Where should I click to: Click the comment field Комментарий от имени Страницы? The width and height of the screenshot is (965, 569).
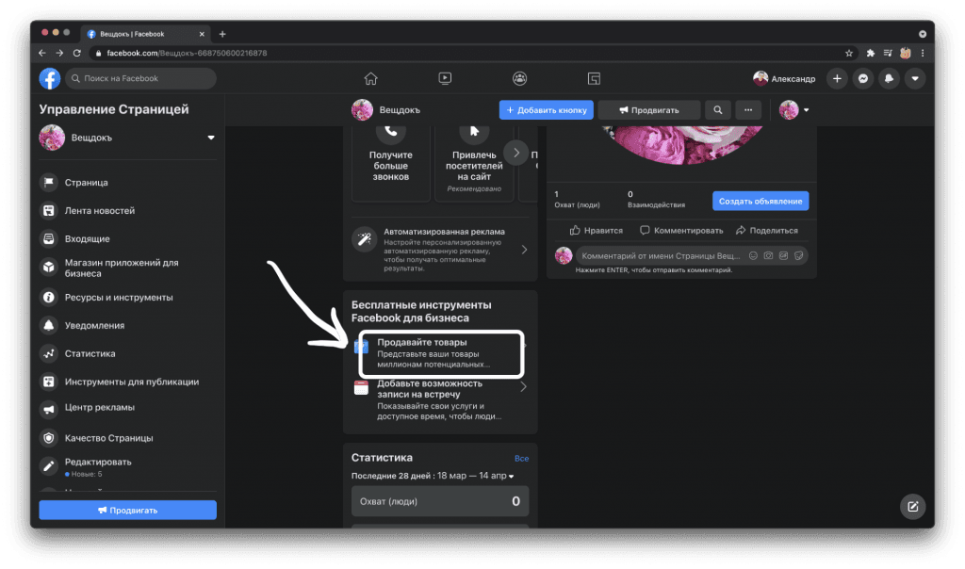(661, 256)
